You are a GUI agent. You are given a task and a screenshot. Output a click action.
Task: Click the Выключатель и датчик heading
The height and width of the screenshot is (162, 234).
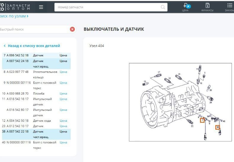pos(114,29)
